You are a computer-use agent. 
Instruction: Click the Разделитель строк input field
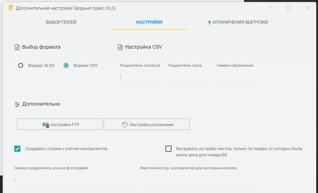tap(189, 77)
